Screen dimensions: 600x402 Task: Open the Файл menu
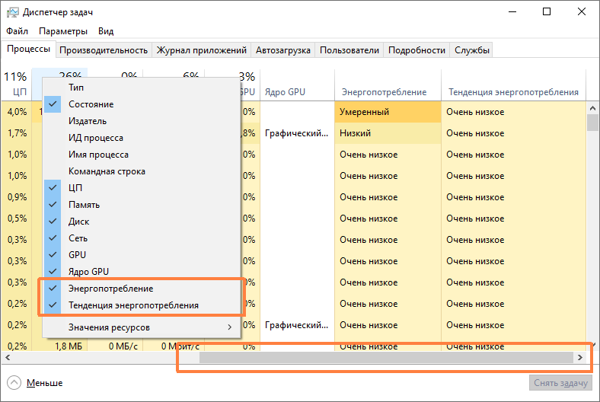point(17,31)
